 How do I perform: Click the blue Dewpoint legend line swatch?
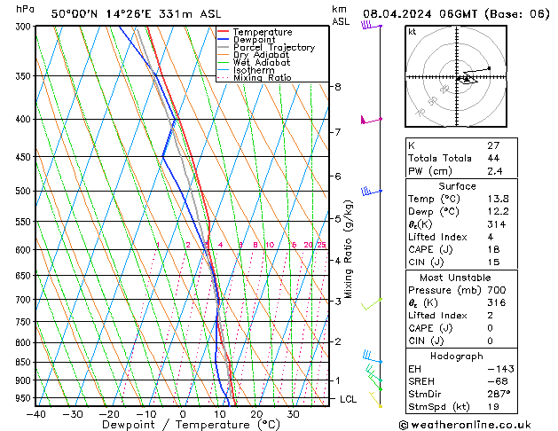point(224,40)
